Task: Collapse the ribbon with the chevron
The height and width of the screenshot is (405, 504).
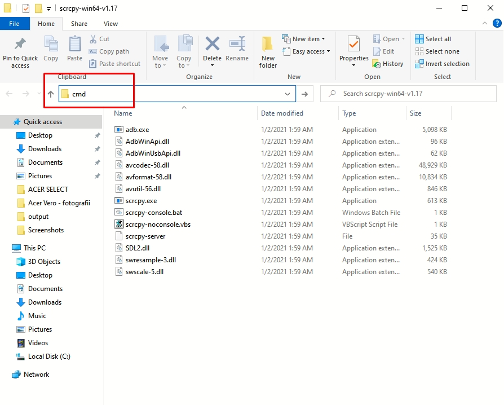Action: click(485, 23)
